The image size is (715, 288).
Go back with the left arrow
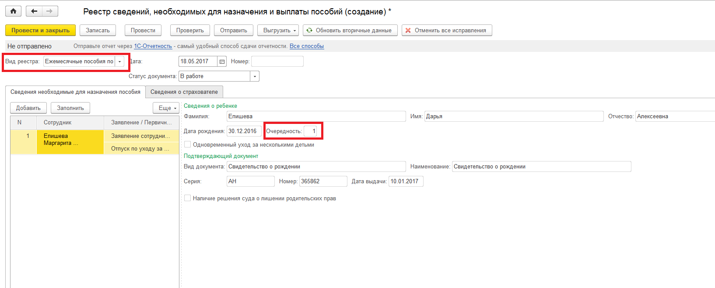coord(34,11)
